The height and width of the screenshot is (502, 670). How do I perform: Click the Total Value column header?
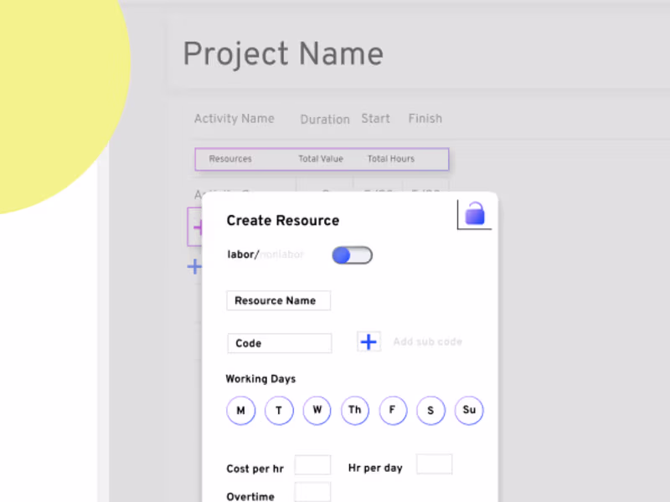[x=321, y=159]
